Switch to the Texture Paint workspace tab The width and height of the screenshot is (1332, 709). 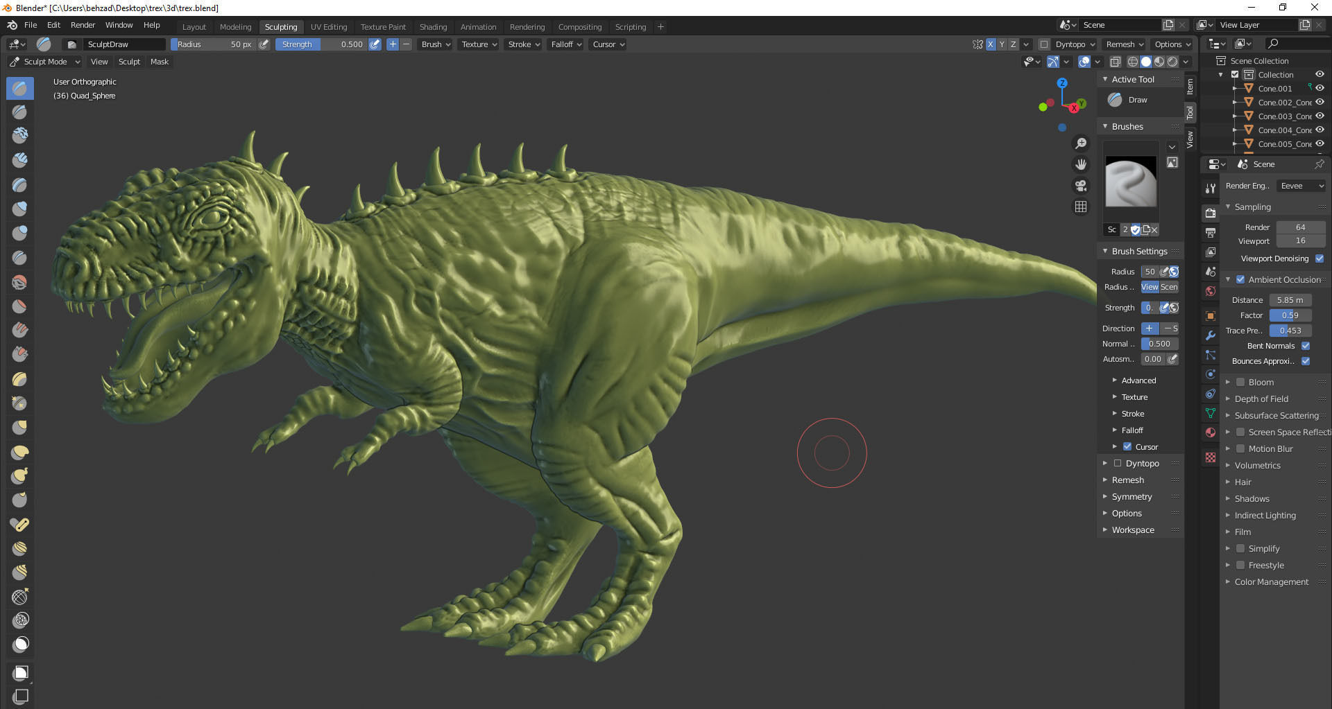[x=383, y=27]
